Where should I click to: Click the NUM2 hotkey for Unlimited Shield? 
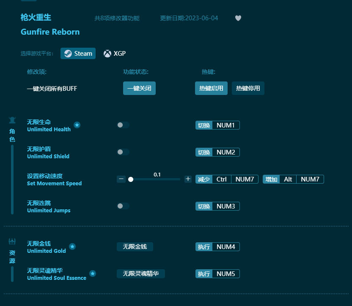click(225, 152)
